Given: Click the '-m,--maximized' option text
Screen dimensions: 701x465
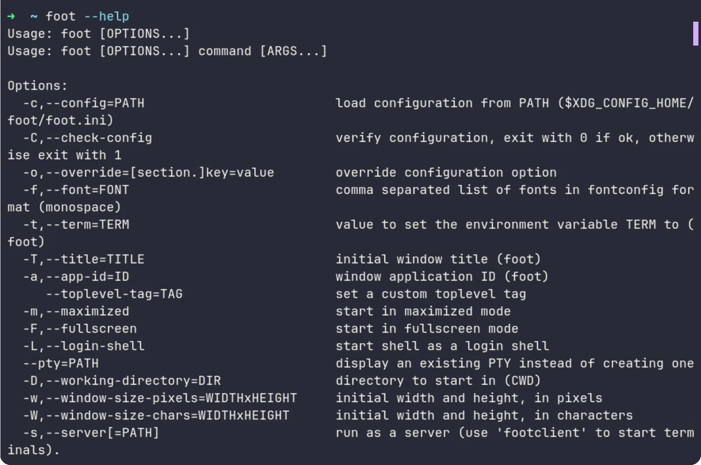Looking at the screenshot, I should 76,311.
